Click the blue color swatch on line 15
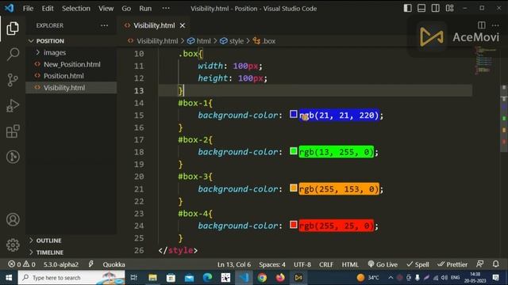The width and height of the screenshot is (508, 285). (x=294, y=114)
